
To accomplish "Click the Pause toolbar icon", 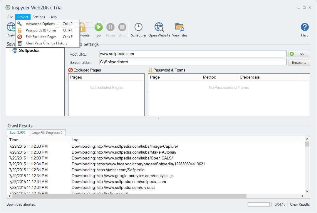I will pyautogui.click(x=110, y=27).
